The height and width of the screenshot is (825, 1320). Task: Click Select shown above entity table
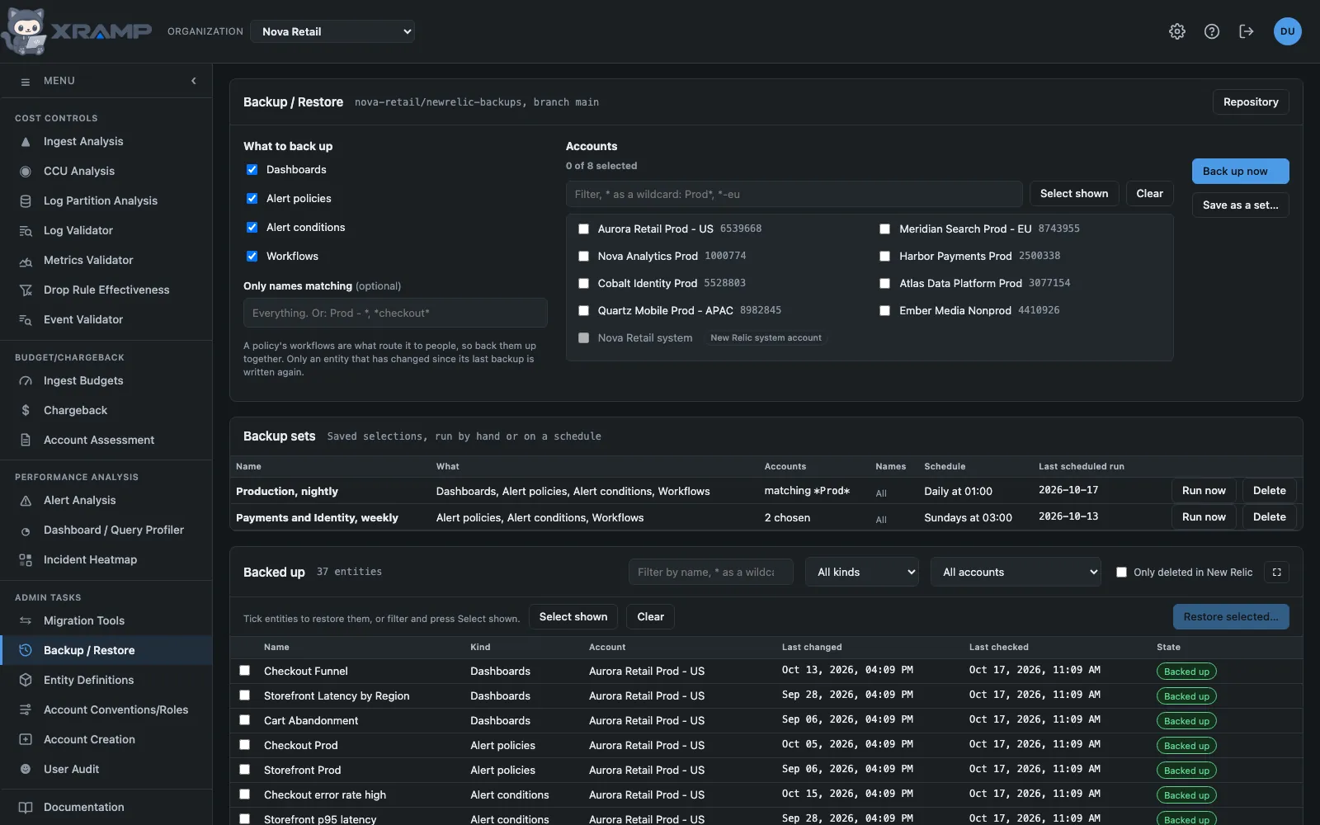point(573,617)
